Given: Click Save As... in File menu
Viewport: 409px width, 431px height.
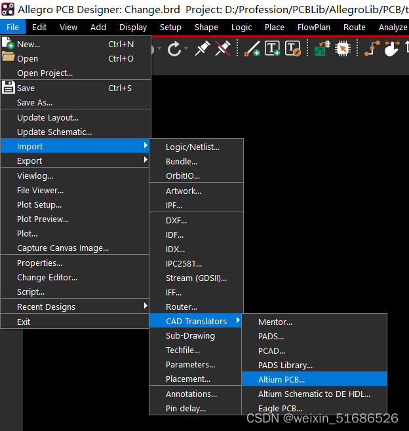Looking at the screenshot, I should (35, 102).
